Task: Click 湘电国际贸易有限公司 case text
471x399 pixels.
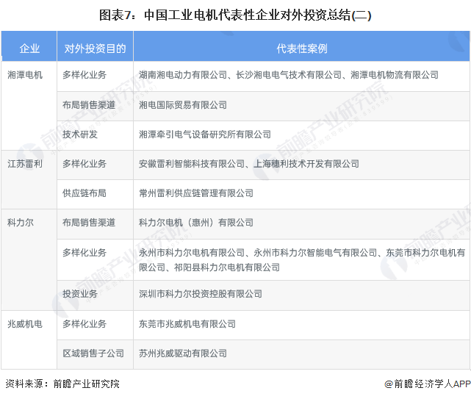Action: 183,105
